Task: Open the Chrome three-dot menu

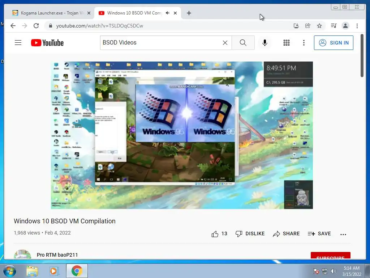Action: (x=357, y=26)
